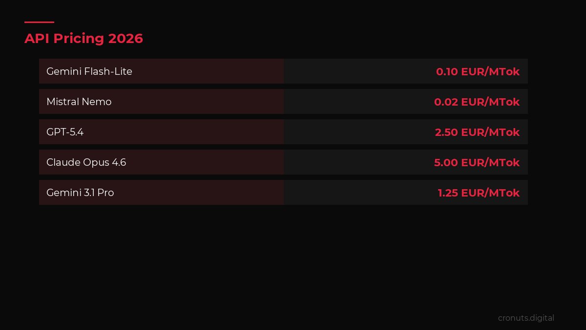Click the "2.50" number for GPT-5.4
Viewport: 586px width, 330px height.
point(446,132)
